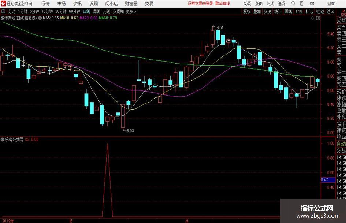Open the 问小达 menu

tap(111, 4)
